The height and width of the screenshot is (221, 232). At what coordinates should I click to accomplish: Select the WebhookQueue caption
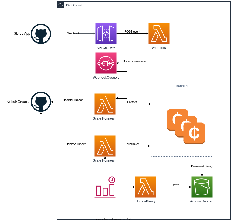click(x=106, y=78)
